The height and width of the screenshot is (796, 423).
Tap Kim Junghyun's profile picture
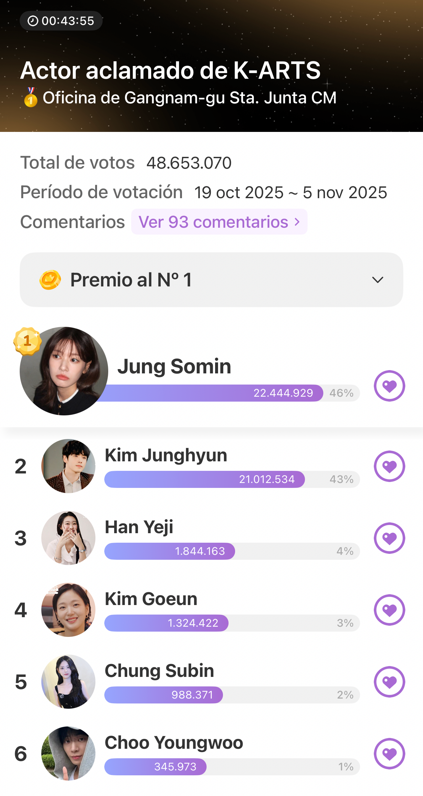click(68, 466)
